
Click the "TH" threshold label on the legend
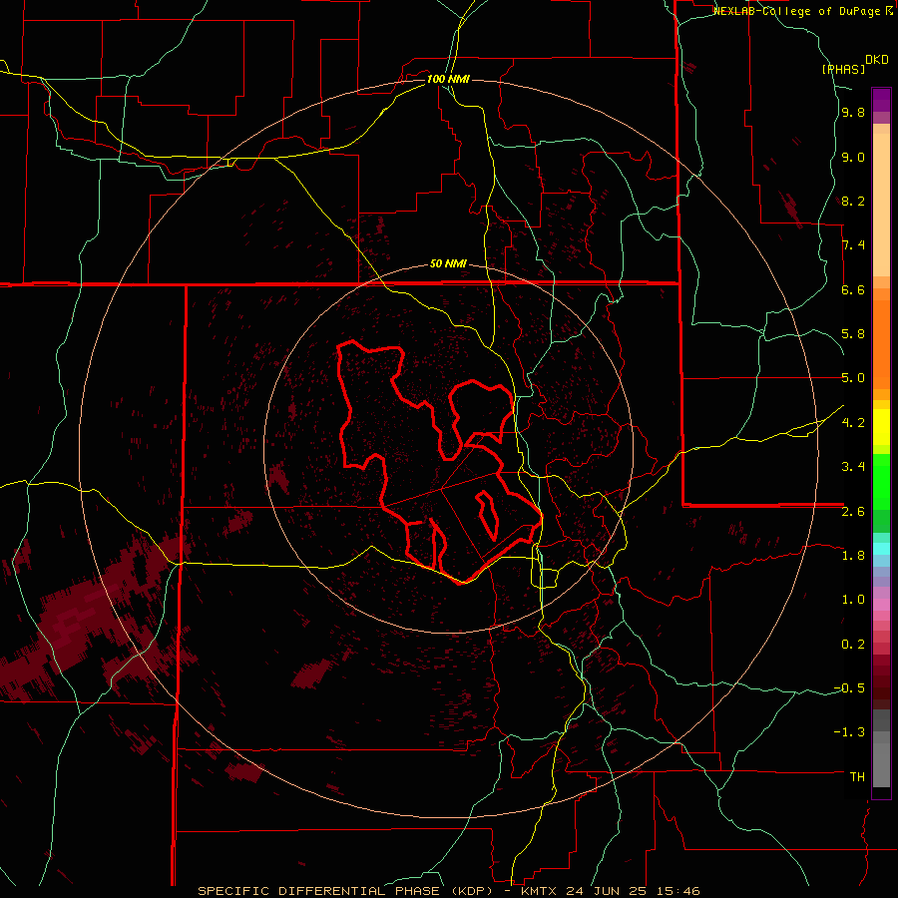coord(857,777)
